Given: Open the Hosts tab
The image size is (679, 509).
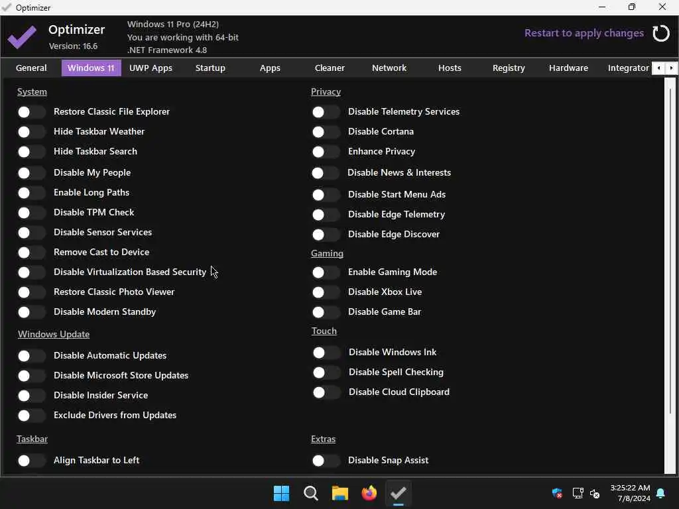Looking at the screenshot, I should pos(450,68).
